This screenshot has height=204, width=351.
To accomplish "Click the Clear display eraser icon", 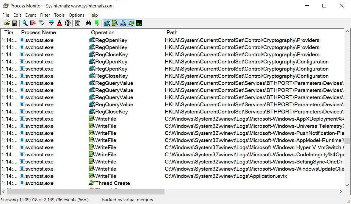I will [x=41, y=23].
